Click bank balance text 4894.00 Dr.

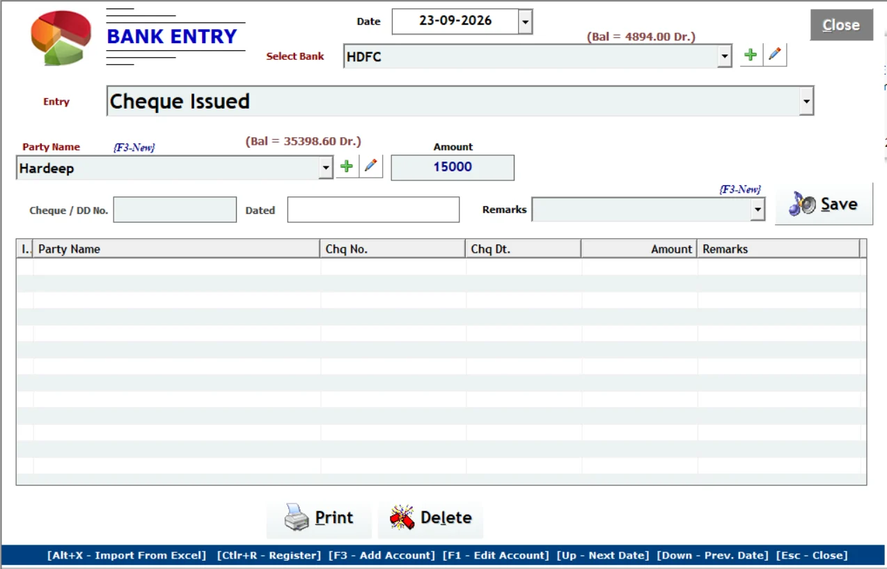click(x=641, y=37)
